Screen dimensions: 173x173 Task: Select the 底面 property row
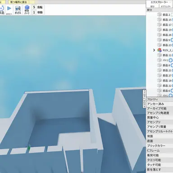click(x=159, y=141)
